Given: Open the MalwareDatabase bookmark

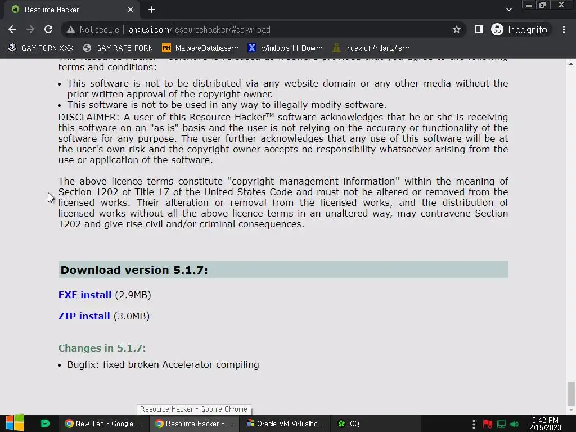Looking at the screenshot, I should point(201,48).
